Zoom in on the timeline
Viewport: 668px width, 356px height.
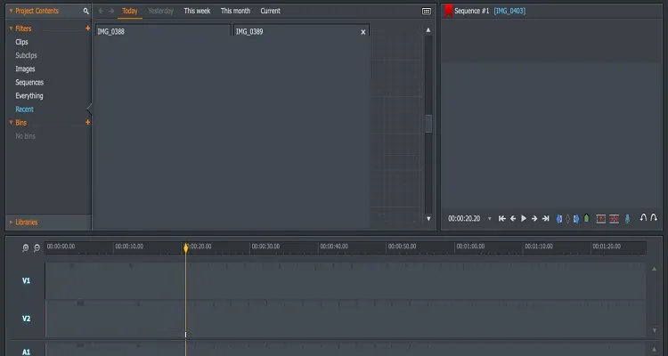[26, 247]
